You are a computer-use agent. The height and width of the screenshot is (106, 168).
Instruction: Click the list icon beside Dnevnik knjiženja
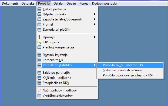point(39,55)
